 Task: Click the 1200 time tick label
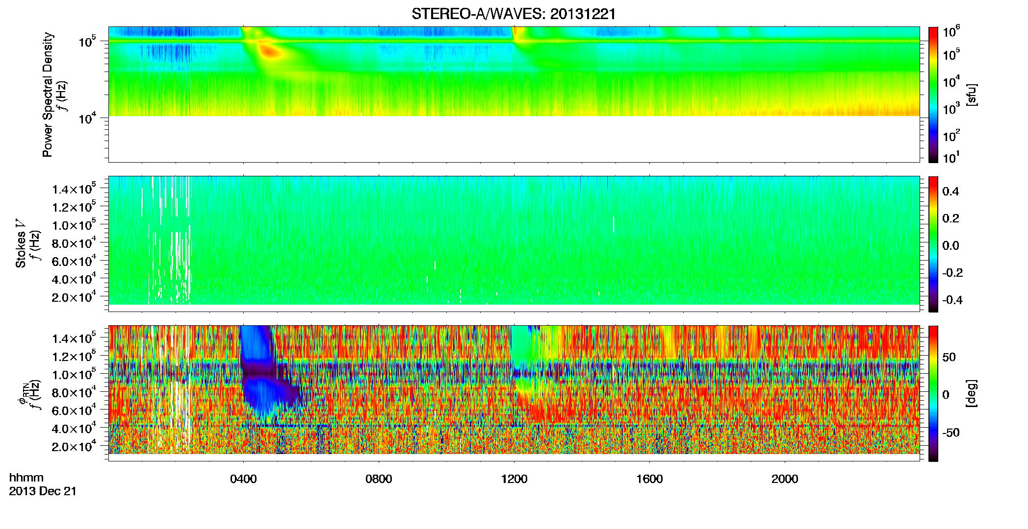[514, 479]
